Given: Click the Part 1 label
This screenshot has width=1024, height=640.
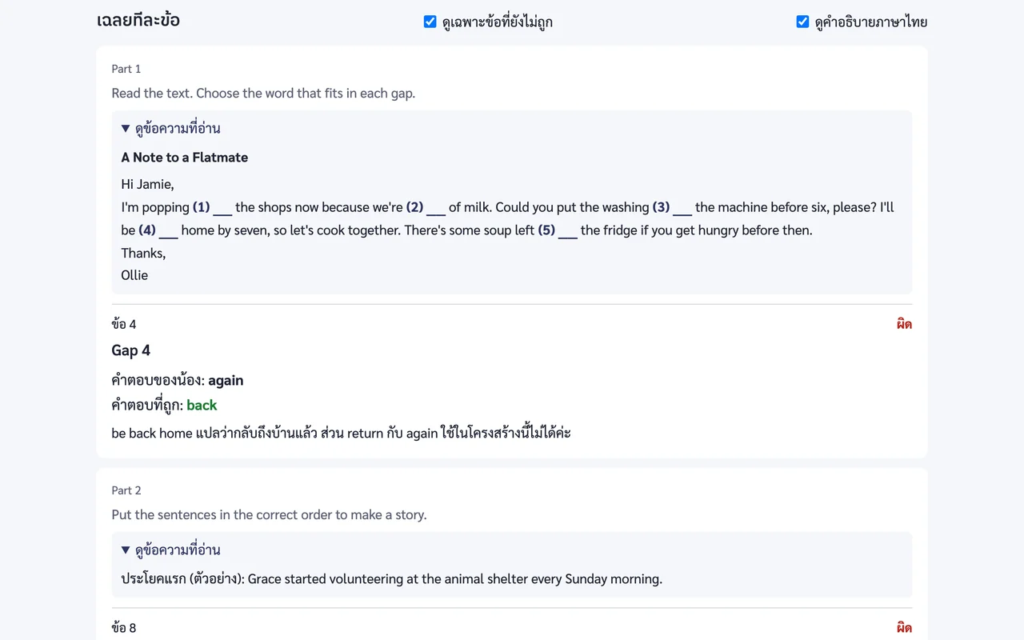Looking at the screenshot, I should click(126, 69).
